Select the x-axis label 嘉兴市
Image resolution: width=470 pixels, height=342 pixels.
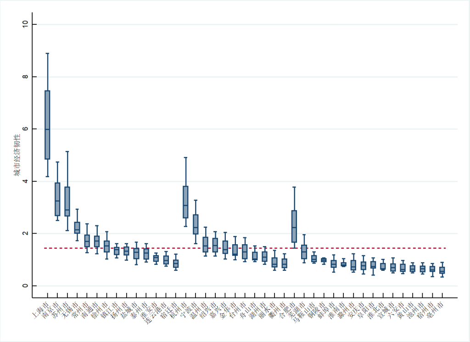(x=218, y=310)
